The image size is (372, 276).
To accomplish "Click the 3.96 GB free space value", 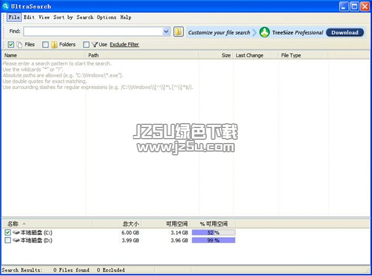I will pyautogui.click(x=179, y=241).
